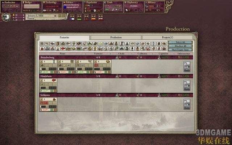Sort by the Factories column header
Image resolution: width=232 pixels, height=145 pixels.
[x=98, y=54]
